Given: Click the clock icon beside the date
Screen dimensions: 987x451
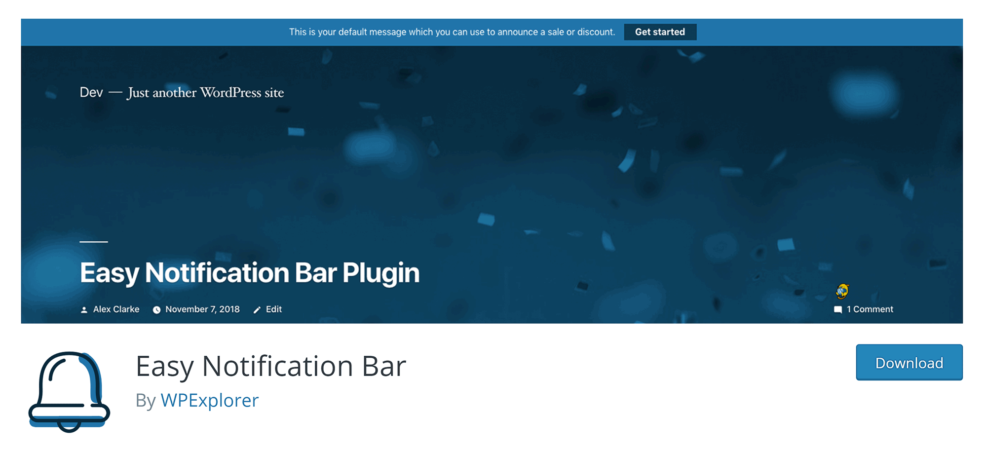Looking at the screenshot, I should pos(156,310).
